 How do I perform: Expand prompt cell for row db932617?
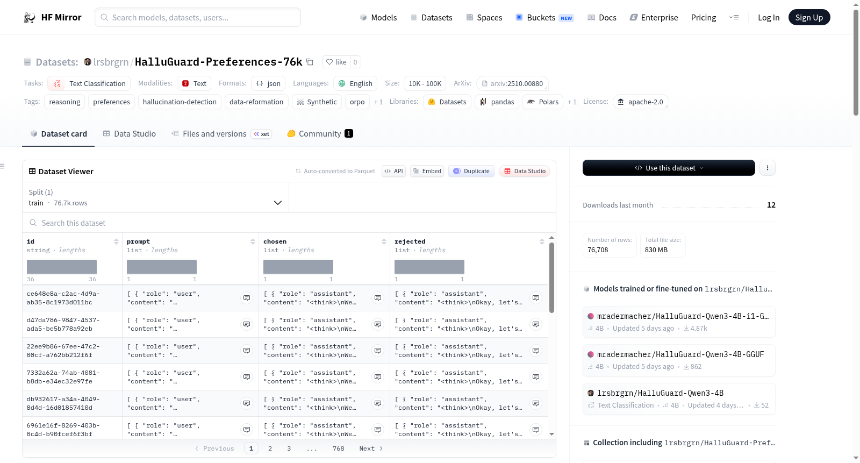[247, 403]
